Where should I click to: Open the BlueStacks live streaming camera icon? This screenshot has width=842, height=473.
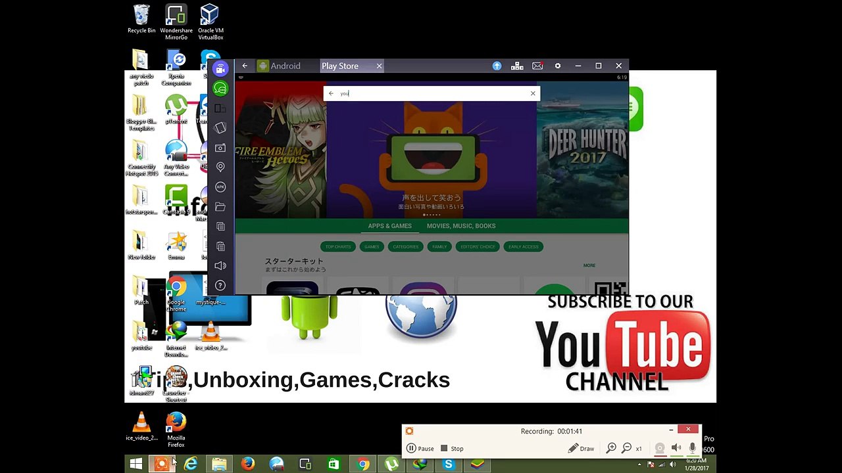220,69
